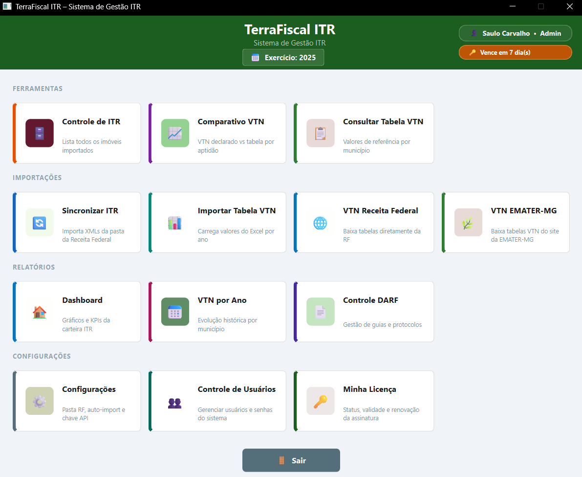Click the FERRAMENTAS section heading

click(x=38, y=89)
